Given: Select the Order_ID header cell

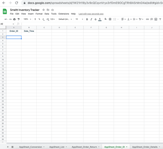Looking at the screenshot, I should (14, 31).
